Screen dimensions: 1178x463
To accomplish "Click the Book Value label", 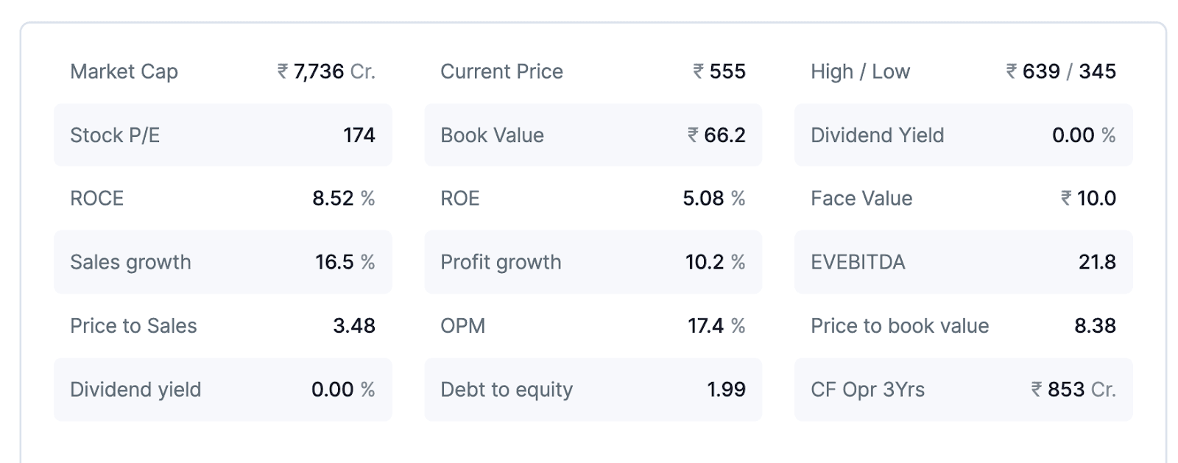I will pos(492,135).
